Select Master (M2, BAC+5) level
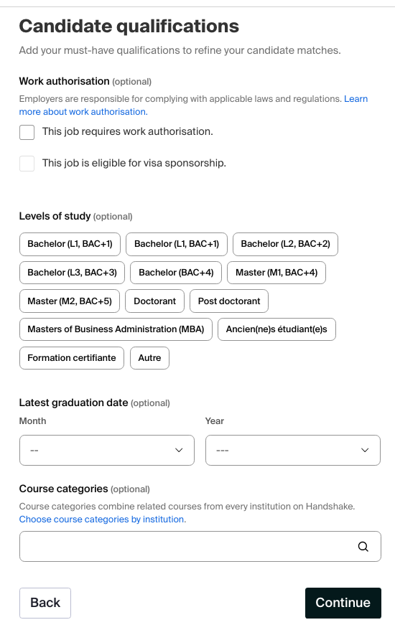Screen dimensions: 395x630 pyautogui.click(x=70, y=301)
